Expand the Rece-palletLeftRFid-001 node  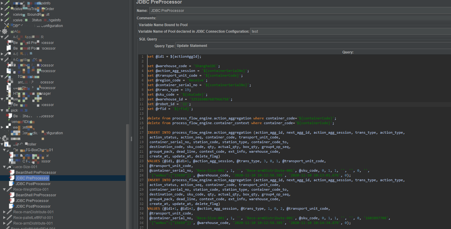[x=4, y=218]
